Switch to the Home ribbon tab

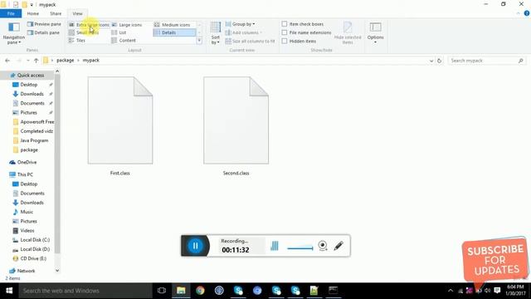(33, 13)
